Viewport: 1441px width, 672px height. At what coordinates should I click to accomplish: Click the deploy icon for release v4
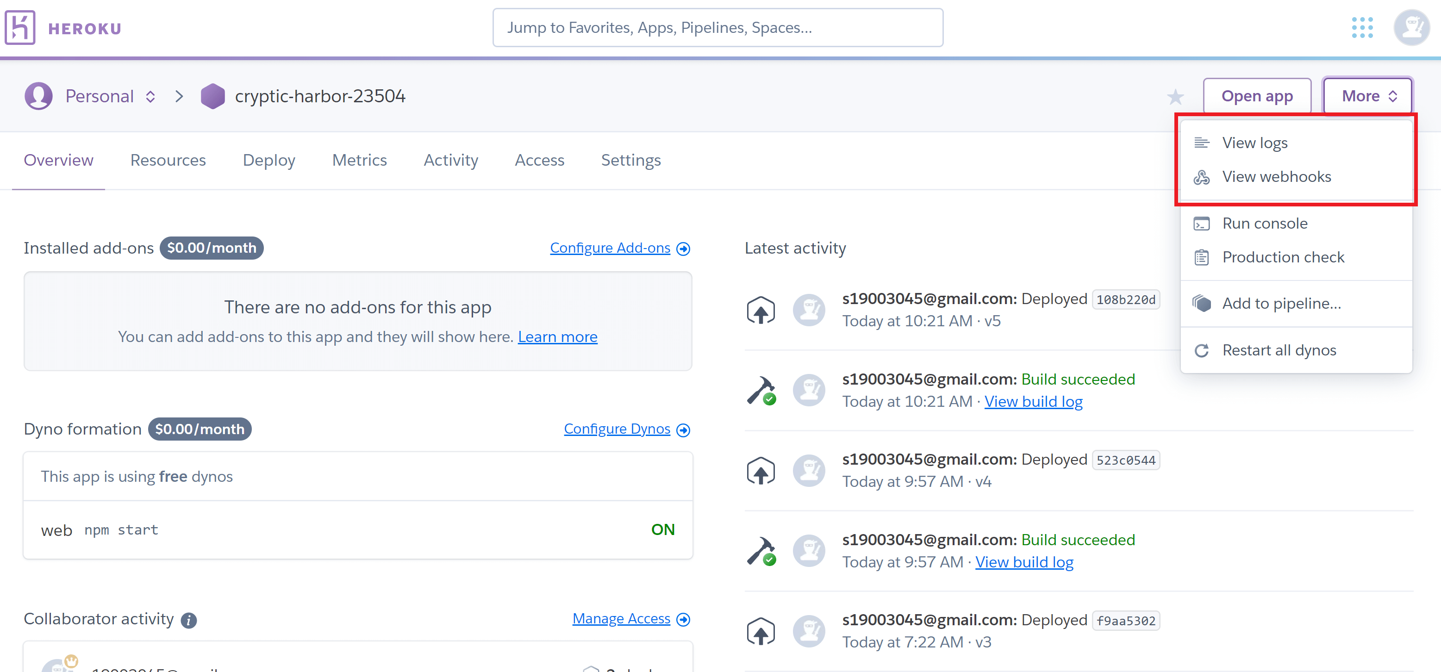(761, 471)
